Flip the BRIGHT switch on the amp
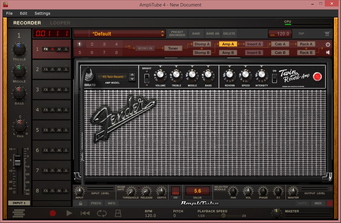 pos(147,78)
